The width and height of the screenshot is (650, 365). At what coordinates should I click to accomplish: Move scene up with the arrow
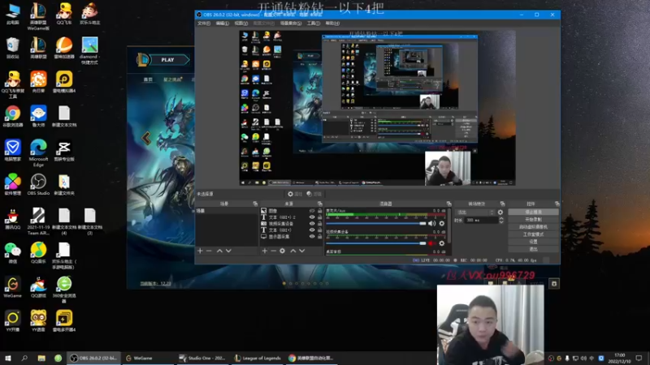[219, 251]
